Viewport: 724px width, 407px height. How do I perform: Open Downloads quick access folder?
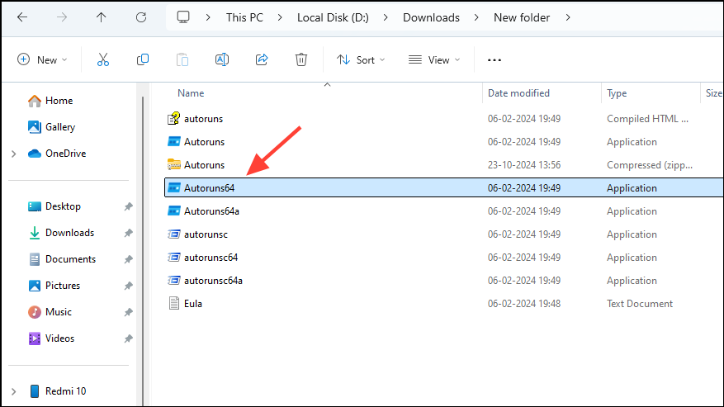pyautogui.click(x=61, y=233)
